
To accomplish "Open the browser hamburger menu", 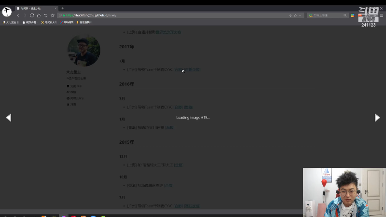I will coord(382,15).
